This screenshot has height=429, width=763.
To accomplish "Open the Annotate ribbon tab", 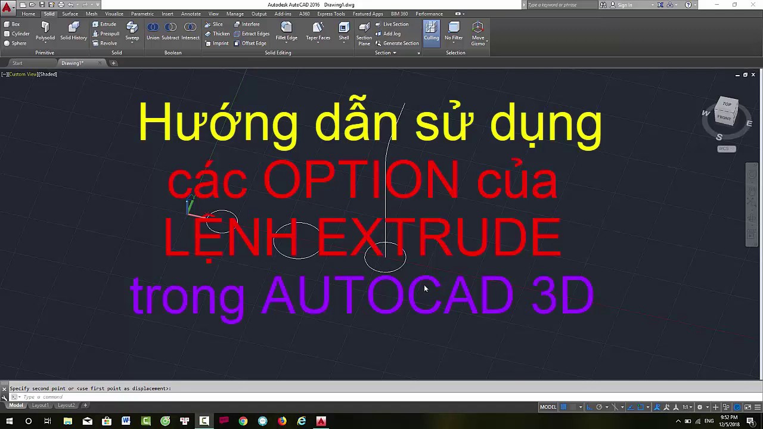I will tap(191, 14).
